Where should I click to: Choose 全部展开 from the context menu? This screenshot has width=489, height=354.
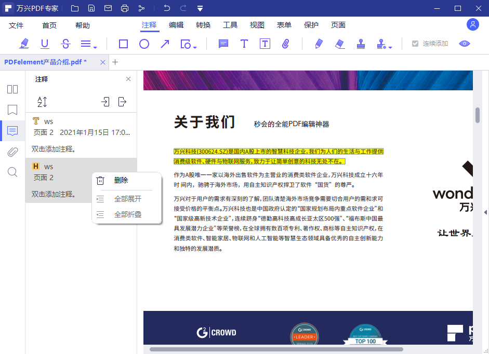tap(127, 199)
